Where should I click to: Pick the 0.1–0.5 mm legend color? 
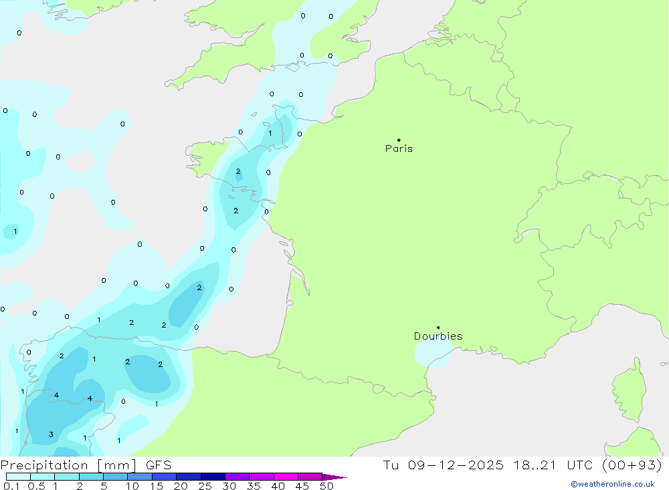(18, 477)
